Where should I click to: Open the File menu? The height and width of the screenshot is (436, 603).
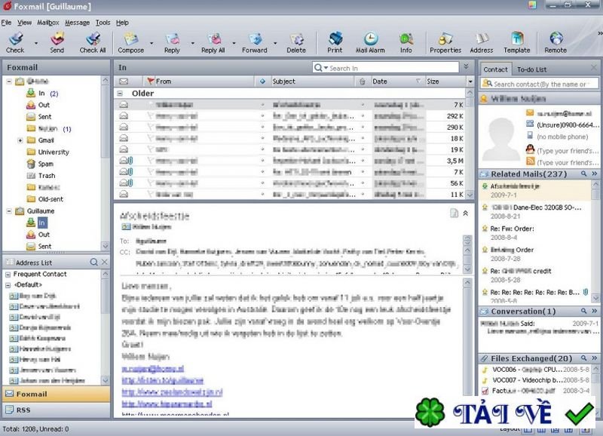coord(6,23)
